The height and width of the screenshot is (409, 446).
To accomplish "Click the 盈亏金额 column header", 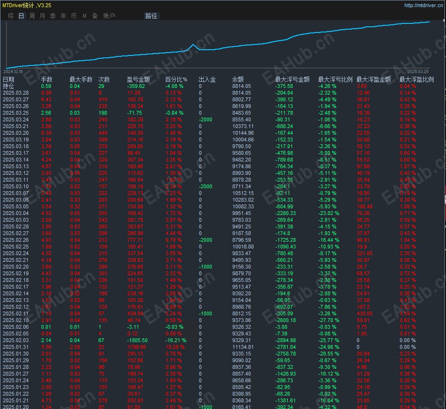I will point(138,79).
